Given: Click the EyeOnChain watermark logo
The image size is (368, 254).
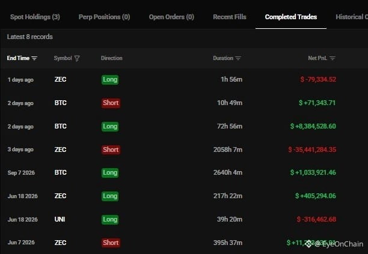Looking at the screenshot, I should (308, 244).
